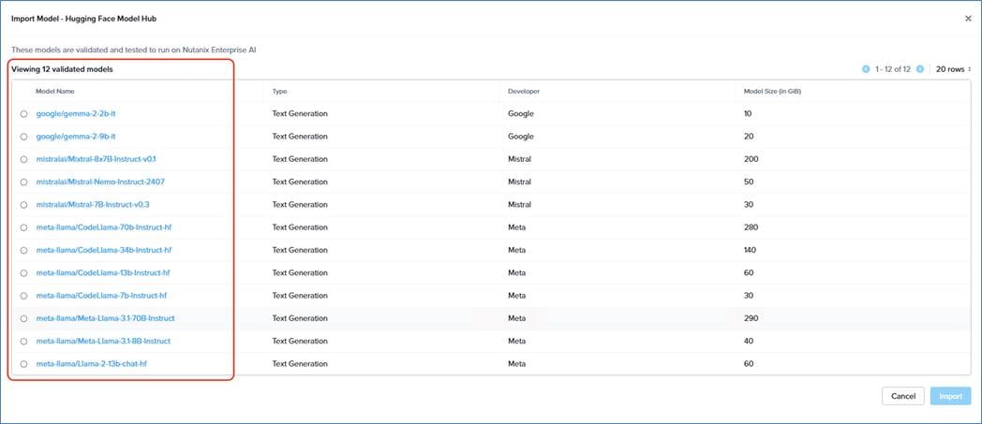Viewport: 982px width, 424px height.
Task: Click the model size value 280
Action: click(751, 227)
